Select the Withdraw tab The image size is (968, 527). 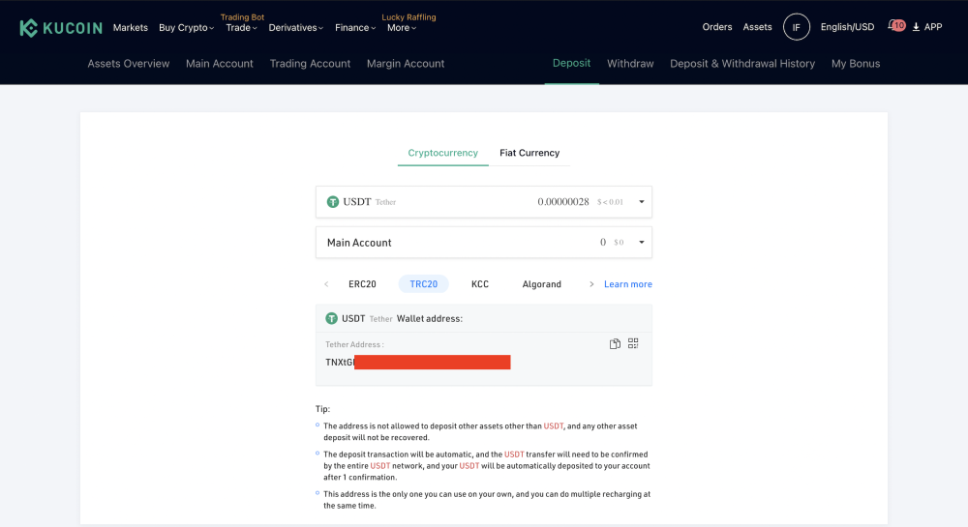[630, 64]
